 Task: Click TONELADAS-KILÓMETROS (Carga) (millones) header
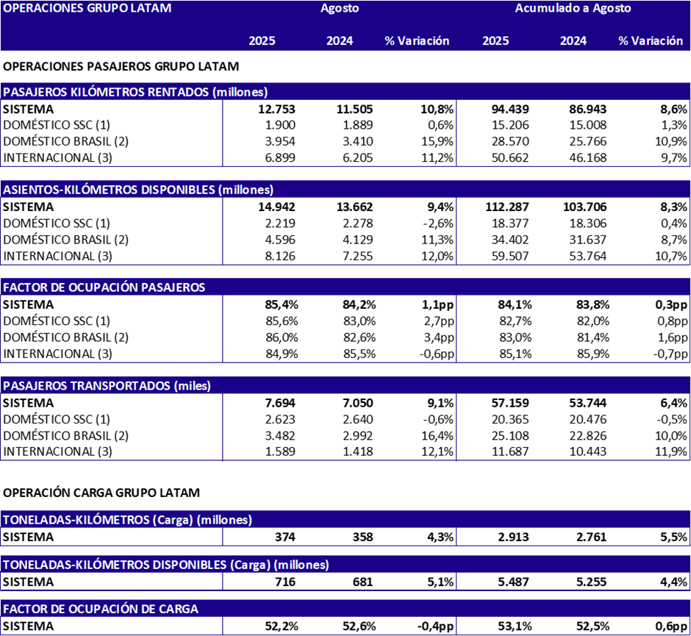(x=127, y=520)
